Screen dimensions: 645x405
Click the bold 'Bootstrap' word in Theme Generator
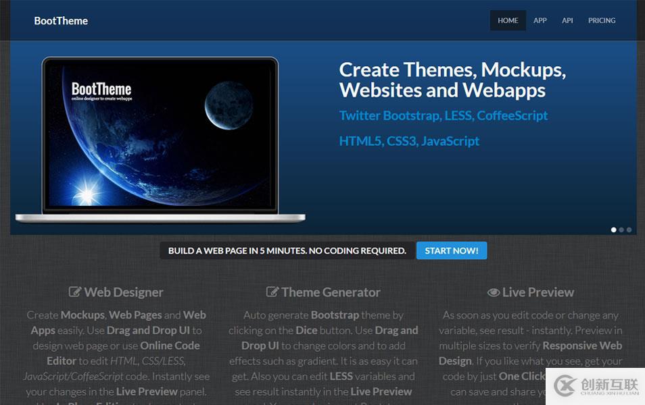335,315
